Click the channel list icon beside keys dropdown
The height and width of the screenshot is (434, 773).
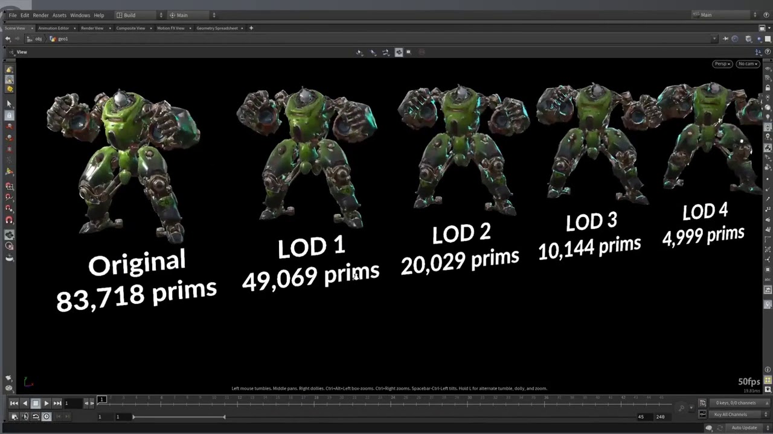point(702,403)
